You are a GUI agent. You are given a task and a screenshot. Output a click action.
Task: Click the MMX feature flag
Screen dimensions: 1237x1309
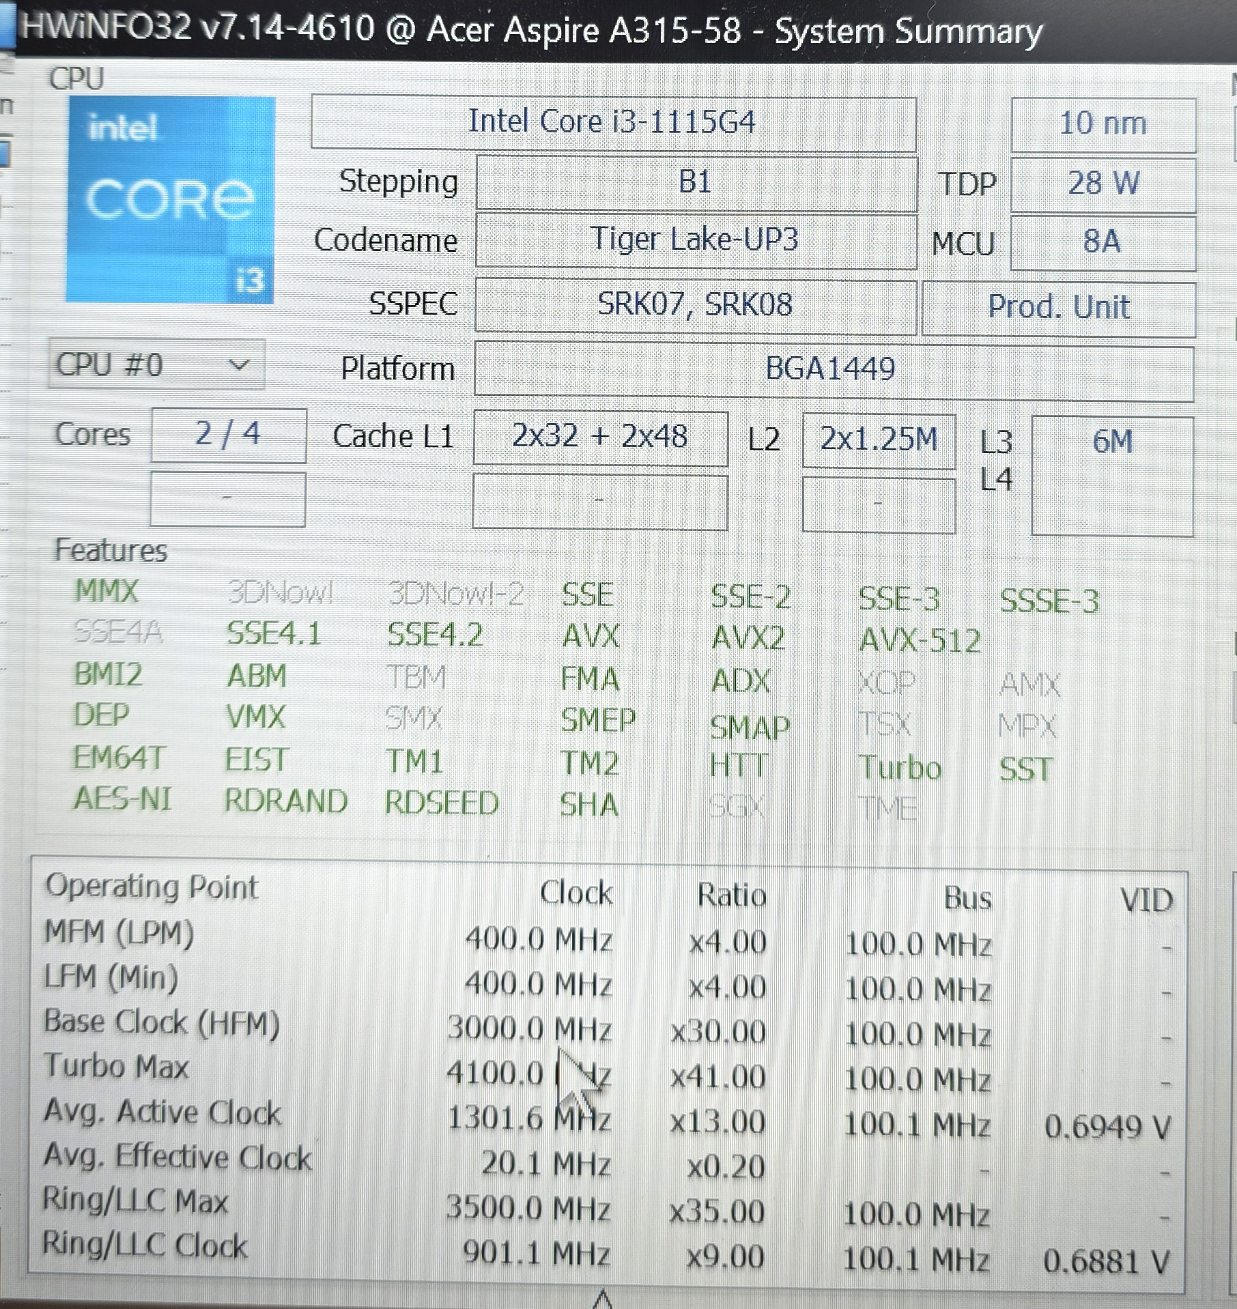pyautogui.click(x=107, y=591)
